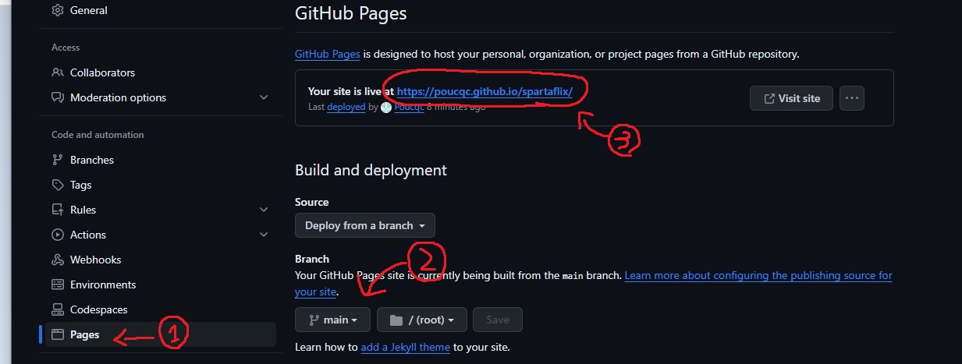The width and height of the screenshot is (962, 364).
Task: Click 'Build and deployment' heading
Action: 371,170
